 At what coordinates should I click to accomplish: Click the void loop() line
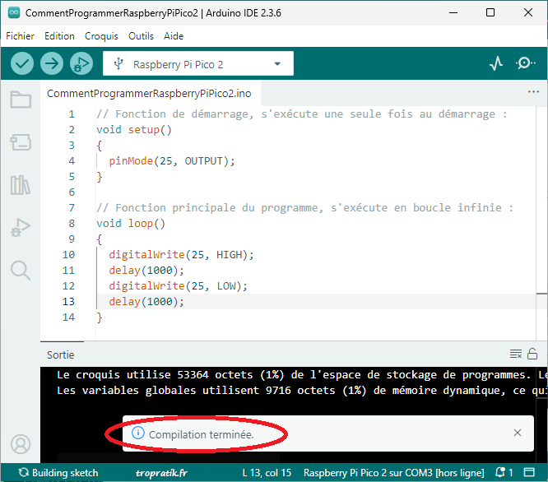tap(131, 224)
